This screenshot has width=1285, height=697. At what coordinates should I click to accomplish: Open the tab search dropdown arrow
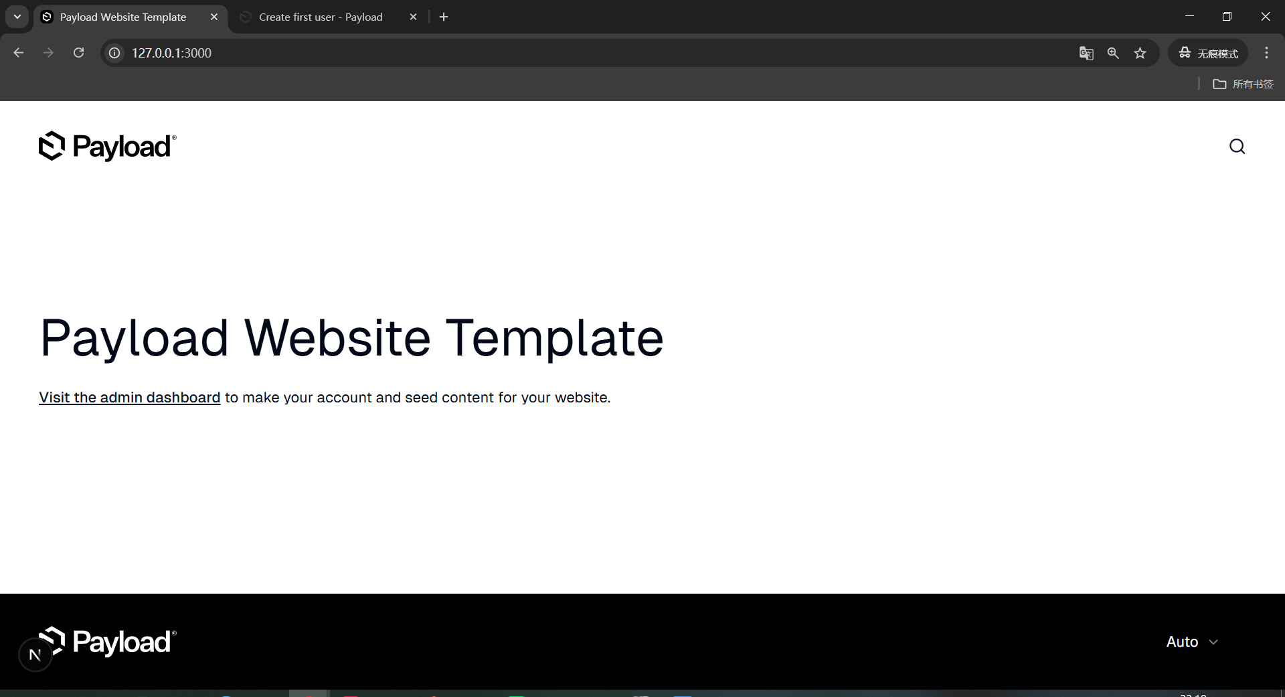tap(17, 17)
